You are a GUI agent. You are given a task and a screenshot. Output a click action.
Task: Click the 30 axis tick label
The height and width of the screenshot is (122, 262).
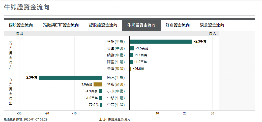tap(212, 113)
